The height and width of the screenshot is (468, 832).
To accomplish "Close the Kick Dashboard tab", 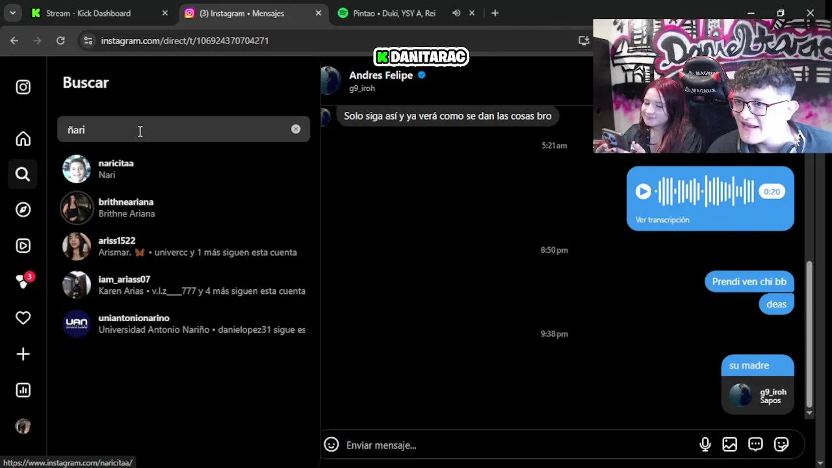I will pyautogui.click(x=165, y=13).
